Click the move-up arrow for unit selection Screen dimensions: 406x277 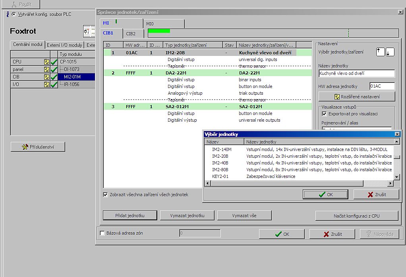pos(380,52)
